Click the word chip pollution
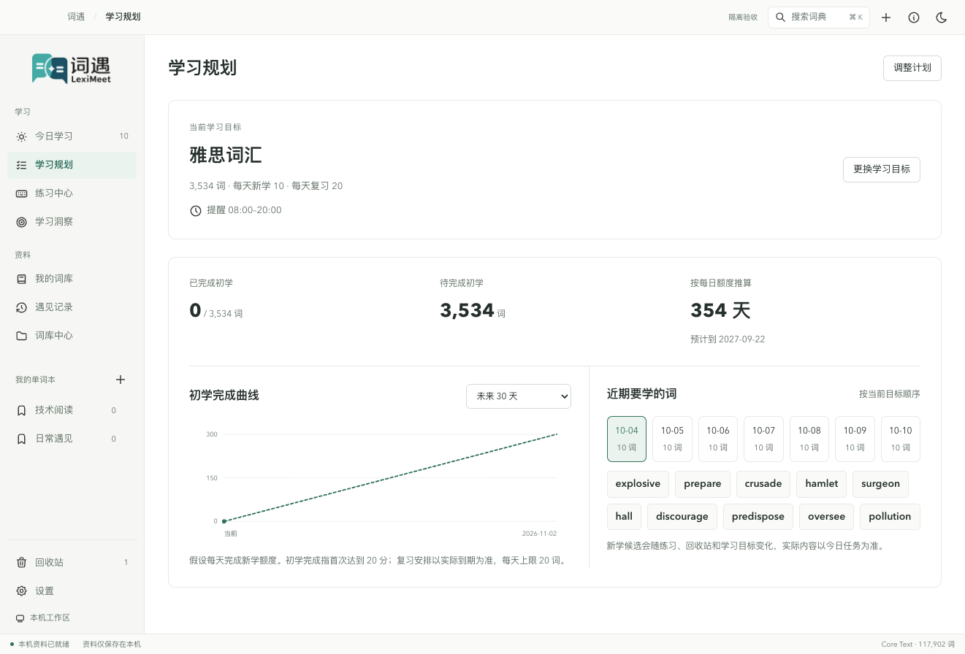The width and height of the screenshot is (965, 654). click(x=890, y=517)
